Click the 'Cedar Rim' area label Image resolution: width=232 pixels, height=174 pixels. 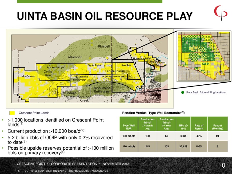tap(48, 73)
